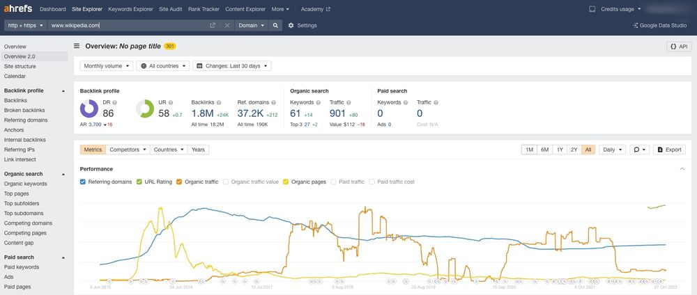Viewport: 697px width, 295px height.
Task: Collapse the Organic search sidebar section
Action: click(x=63, y=174)
